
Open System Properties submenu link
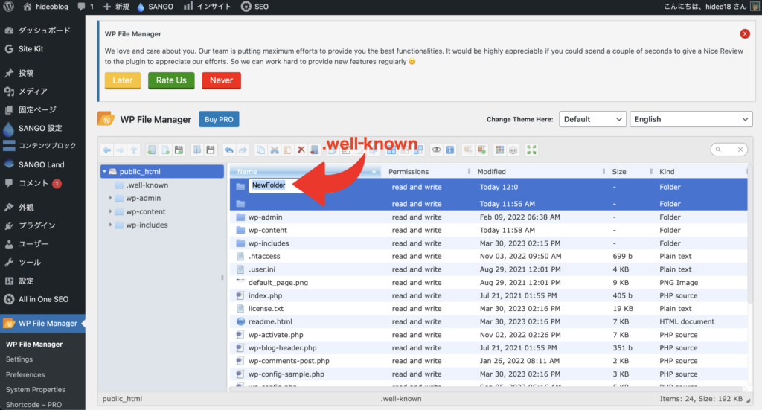(36, 390)
